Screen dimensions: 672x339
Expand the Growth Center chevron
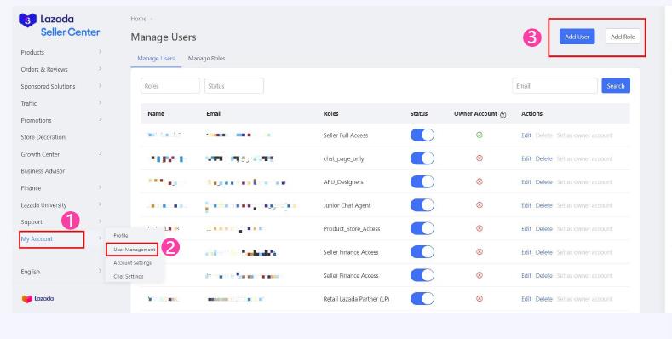coord(100,153)
